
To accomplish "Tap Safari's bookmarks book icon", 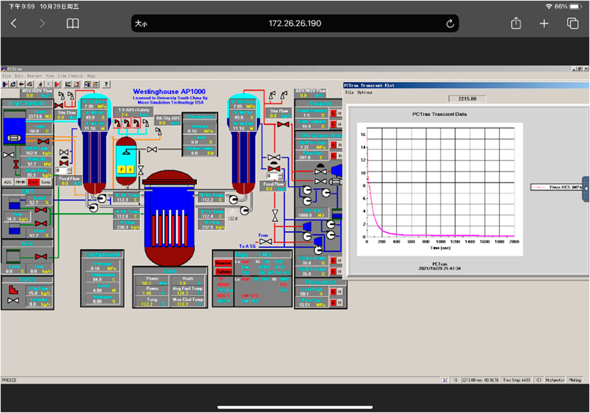I will 73,24.
